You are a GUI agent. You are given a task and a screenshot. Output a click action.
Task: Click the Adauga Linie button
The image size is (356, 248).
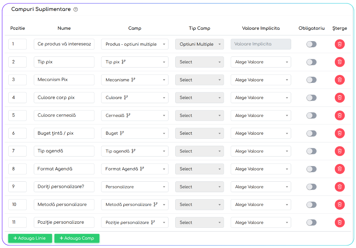[x=30, y=238]
